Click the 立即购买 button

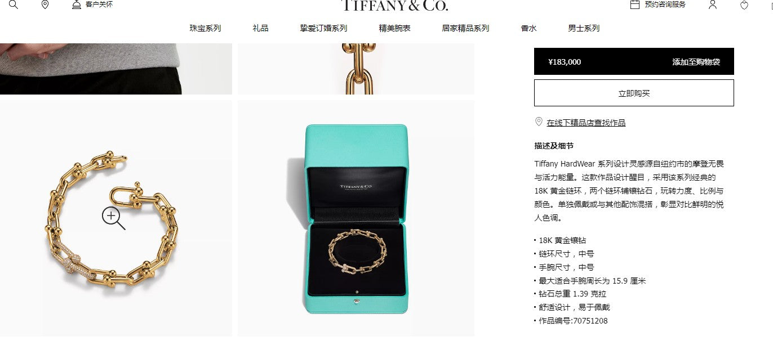click(x=634, y=93)
